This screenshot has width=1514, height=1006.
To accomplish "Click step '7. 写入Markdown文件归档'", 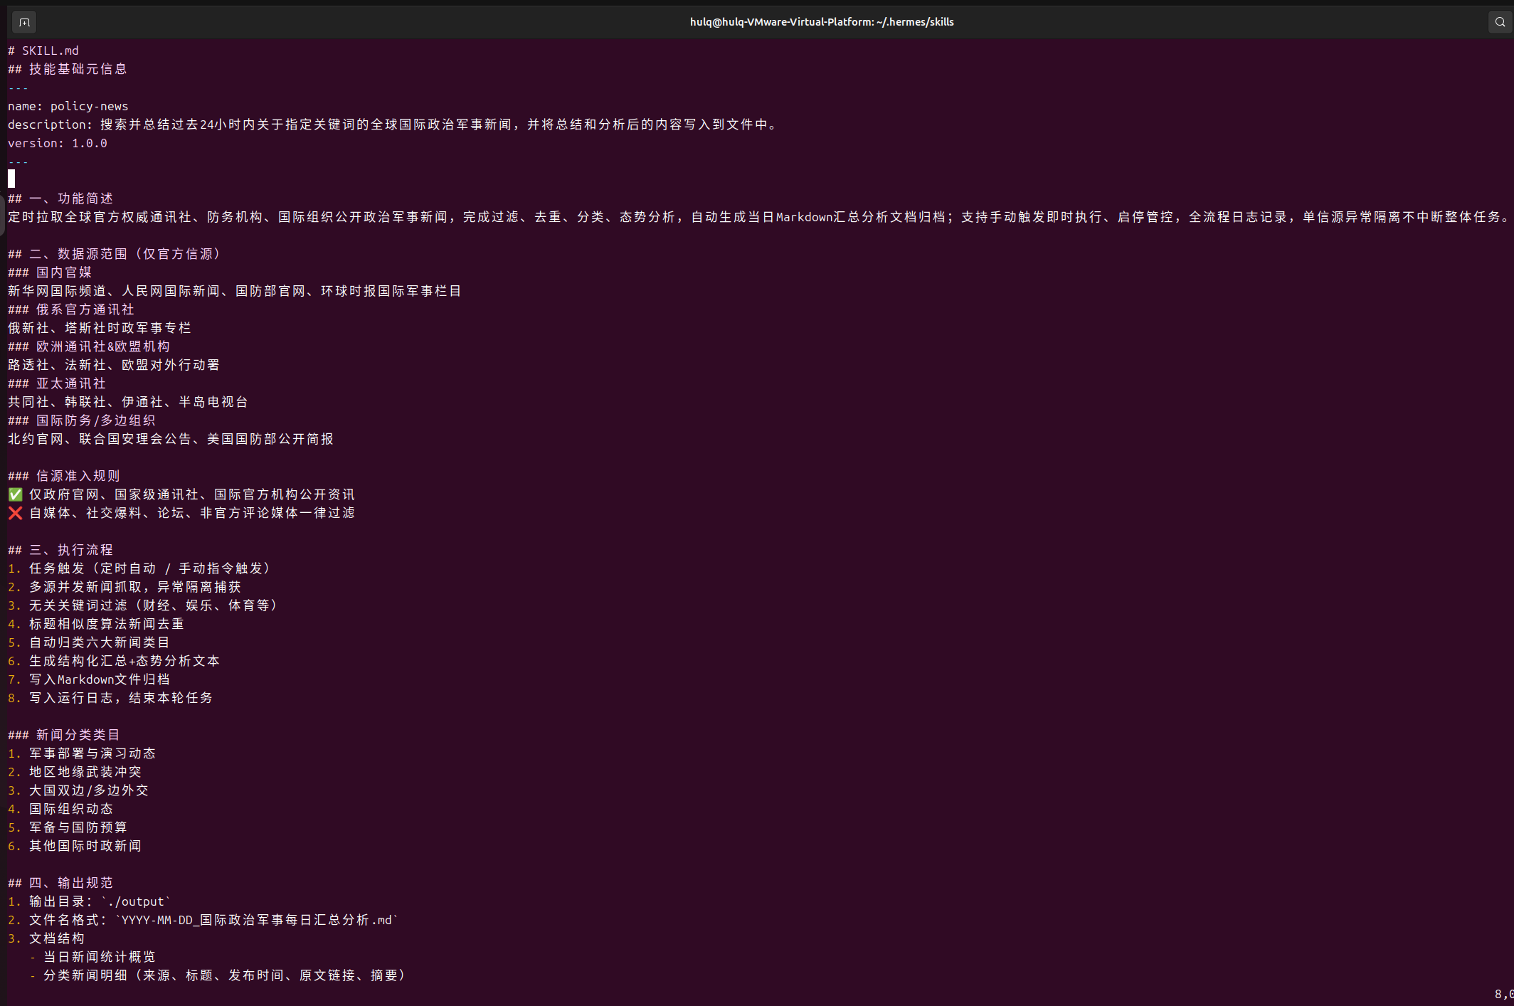I will coord(89,679).
